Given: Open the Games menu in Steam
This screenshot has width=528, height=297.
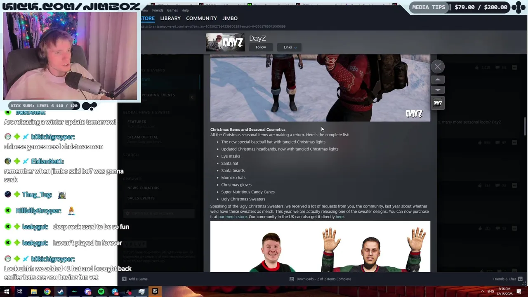Looking at the screenshot, I should click(172, 10).
